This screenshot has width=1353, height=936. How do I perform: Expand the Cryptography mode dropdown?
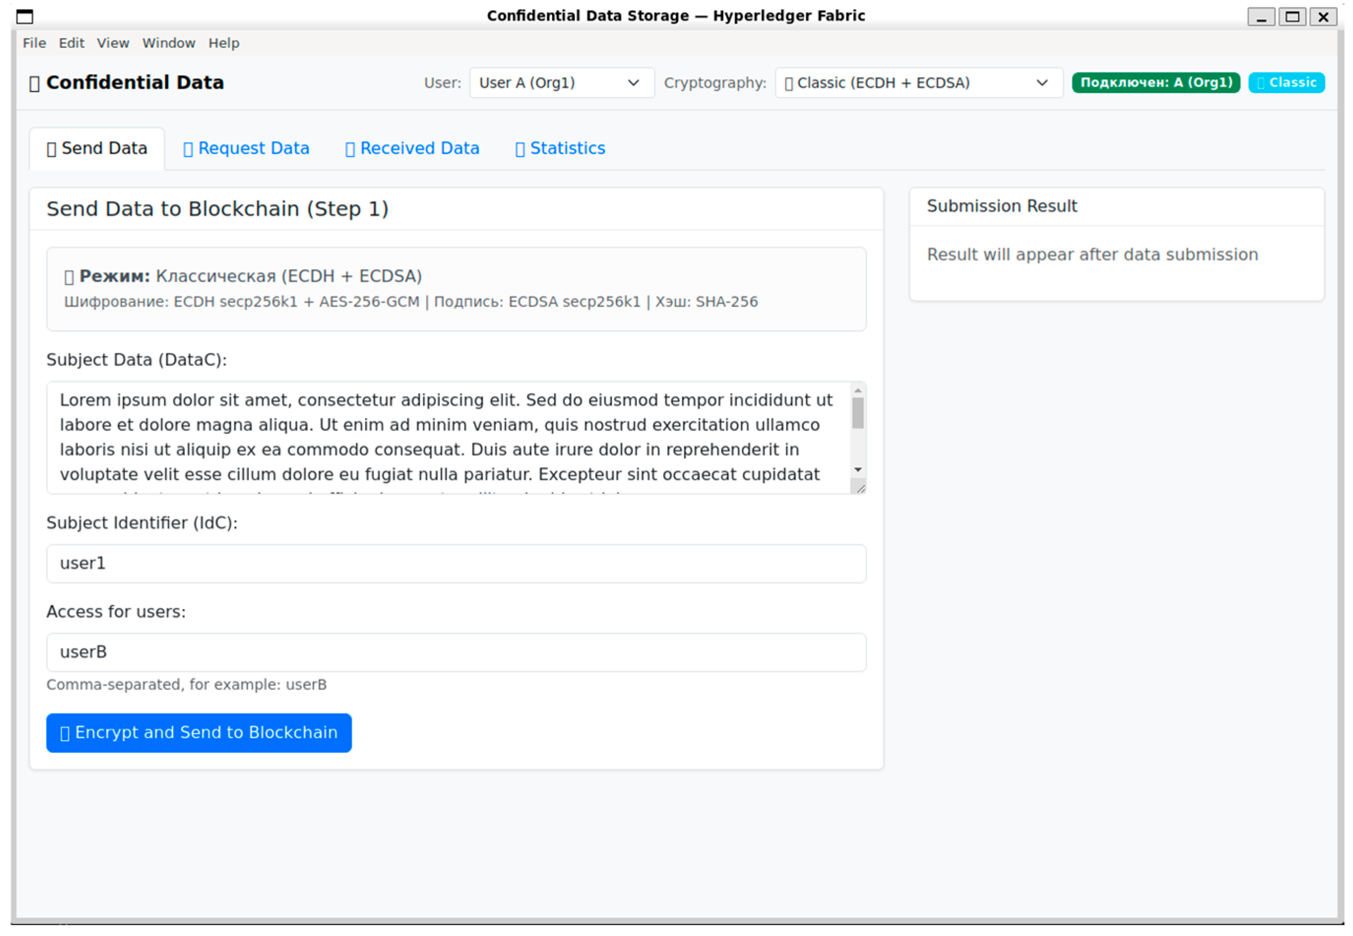click(919, 83)
